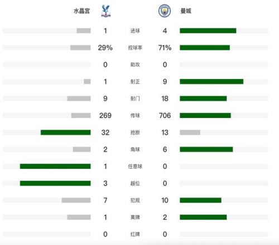
Task: Click Manchester City's gray tackles bar
Action: 190,133
